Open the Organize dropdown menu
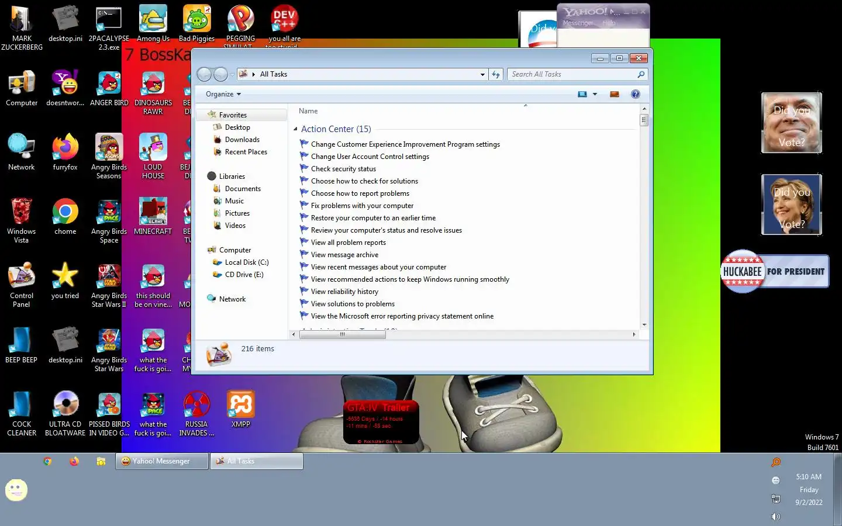842x526 pixels. 223,94
